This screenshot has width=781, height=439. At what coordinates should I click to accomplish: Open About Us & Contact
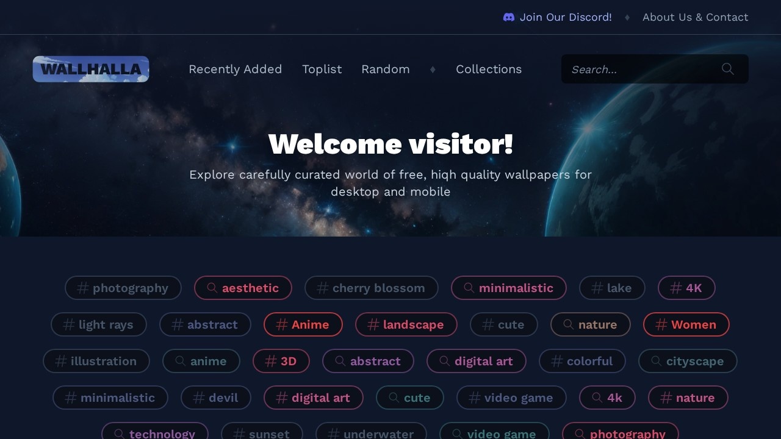coord(695,17)
